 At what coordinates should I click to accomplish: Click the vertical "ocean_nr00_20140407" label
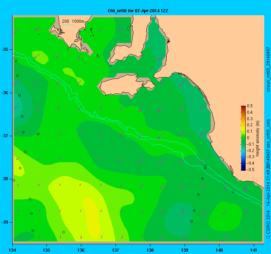coord(268,69)
